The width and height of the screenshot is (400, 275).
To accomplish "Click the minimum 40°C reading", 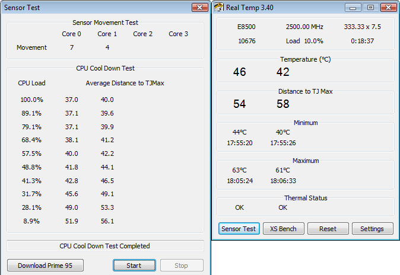I will tap(283, 132).
